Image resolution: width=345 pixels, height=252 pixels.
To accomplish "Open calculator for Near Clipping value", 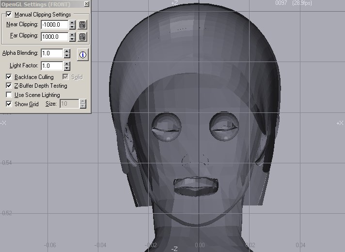I will pos(82,25).
